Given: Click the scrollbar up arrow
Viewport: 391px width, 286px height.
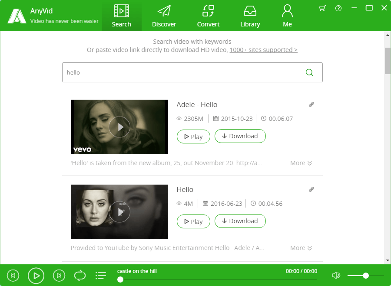Looking at the screenshot, I should tap(388, 35).
